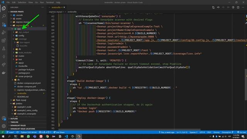This screenshot has height=139, width=247.
Task: Open the Testing flask icon view
Action: [3, 49]
